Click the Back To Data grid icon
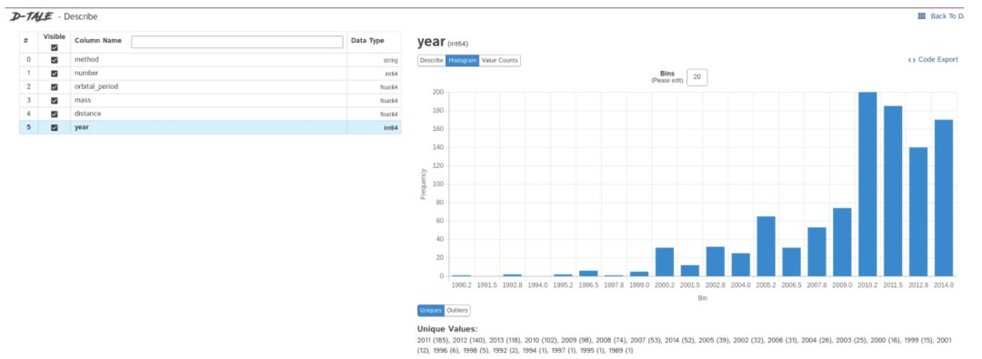Viewport: 982px width, 359px height. [921, 16]
